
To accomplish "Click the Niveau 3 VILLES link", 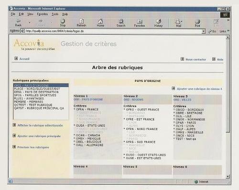I will click(182, 100).
